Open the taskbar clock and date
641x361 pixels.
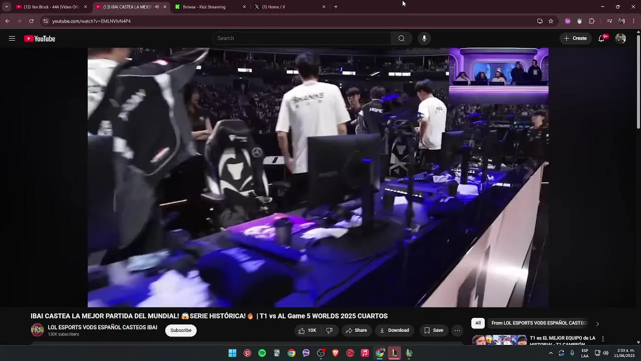(624, 353)
